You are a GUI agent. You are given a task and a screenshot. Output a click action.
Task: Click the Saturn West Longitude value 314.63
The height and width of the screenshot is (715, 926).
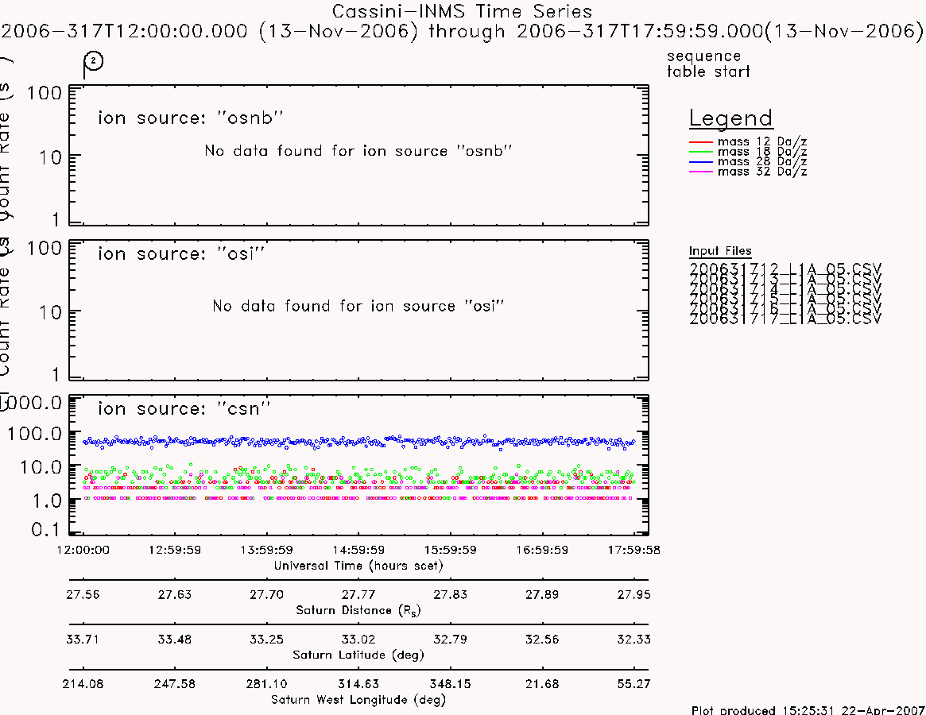[x=358, y=684]
